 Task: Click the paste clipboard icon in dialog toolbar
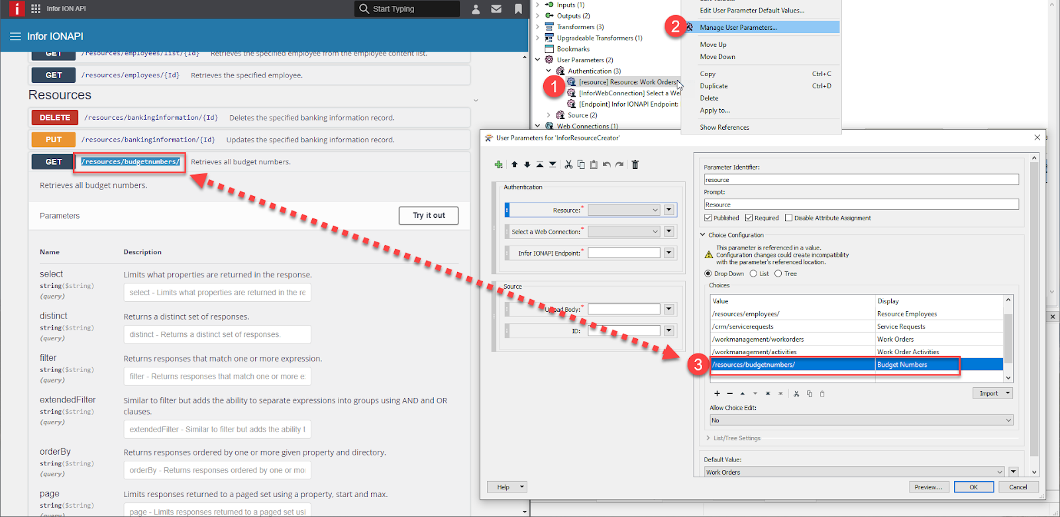coord(594,165)
